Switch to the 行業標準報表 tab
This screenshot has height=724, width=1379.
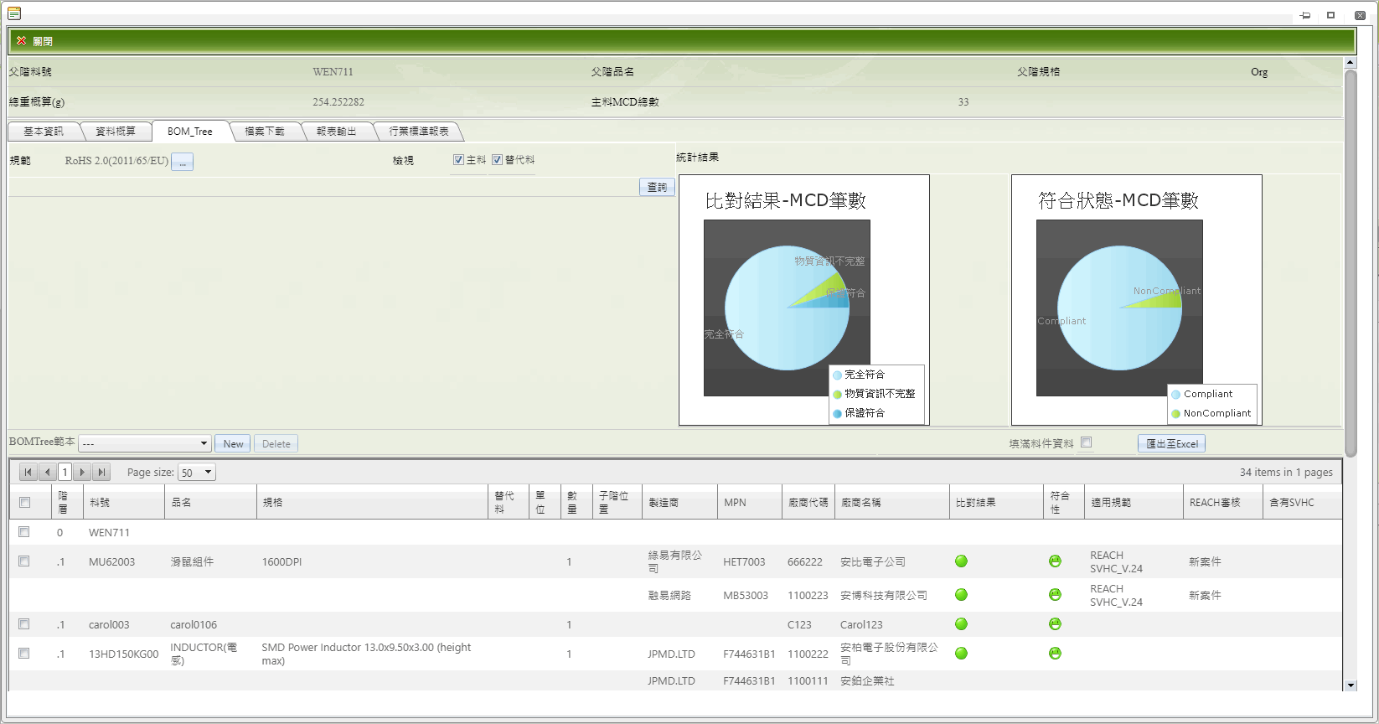point(419,132)
